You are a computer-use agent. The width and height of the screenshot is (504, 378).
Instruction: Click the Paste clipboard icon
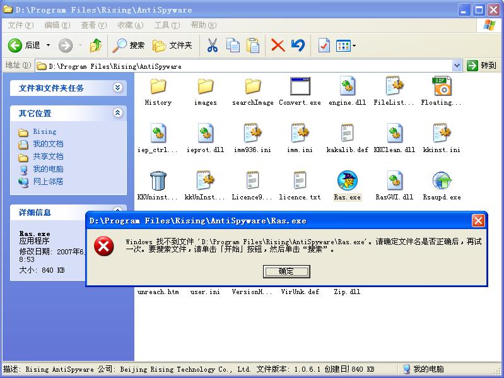(x=253, y=45)
